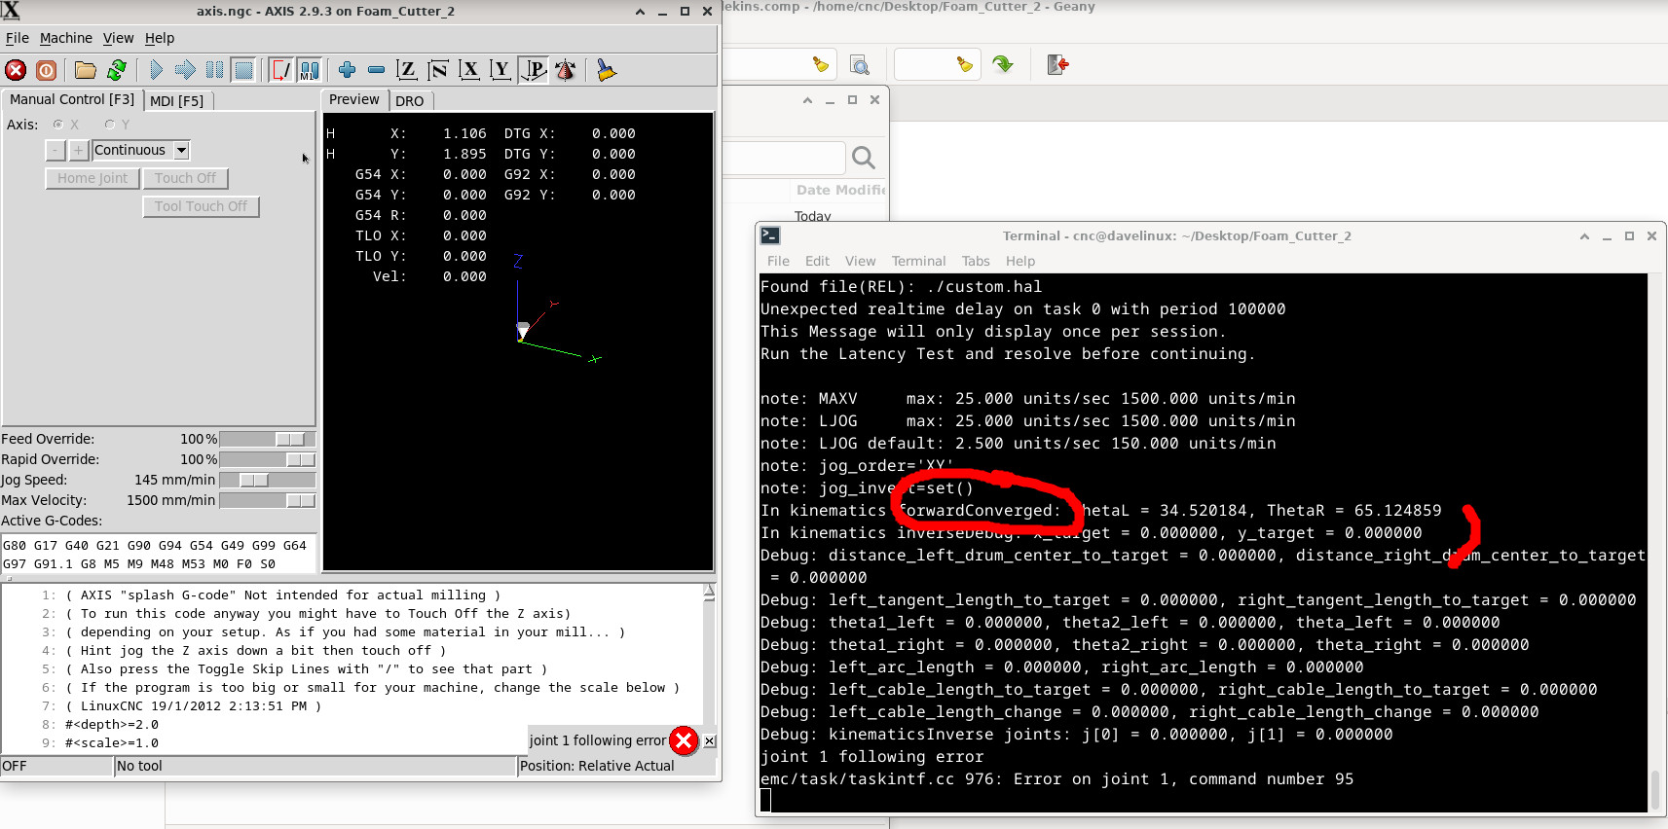1668x829 pixels.
Task: Open Terminal Edit menu
Action: [817, 261]
